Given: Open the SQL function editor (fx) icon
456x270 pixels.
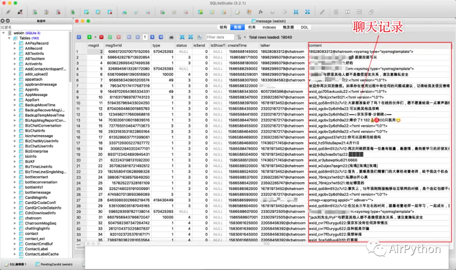Looking at the screenshot, I should (x=261, y=12).
